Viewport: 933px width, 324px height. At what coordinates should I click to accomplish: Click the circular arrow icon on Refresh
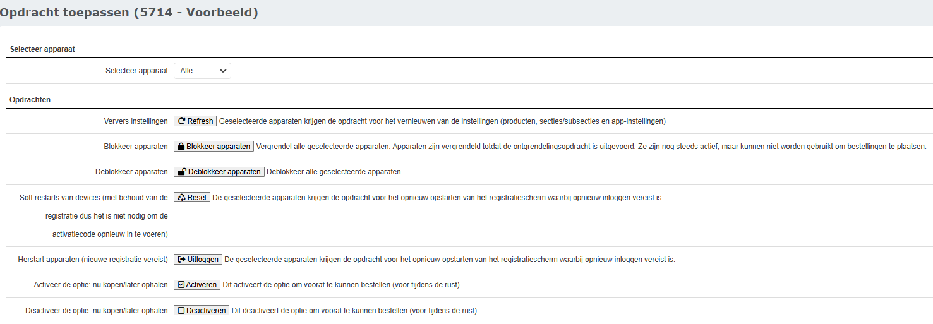coord(181,121)
